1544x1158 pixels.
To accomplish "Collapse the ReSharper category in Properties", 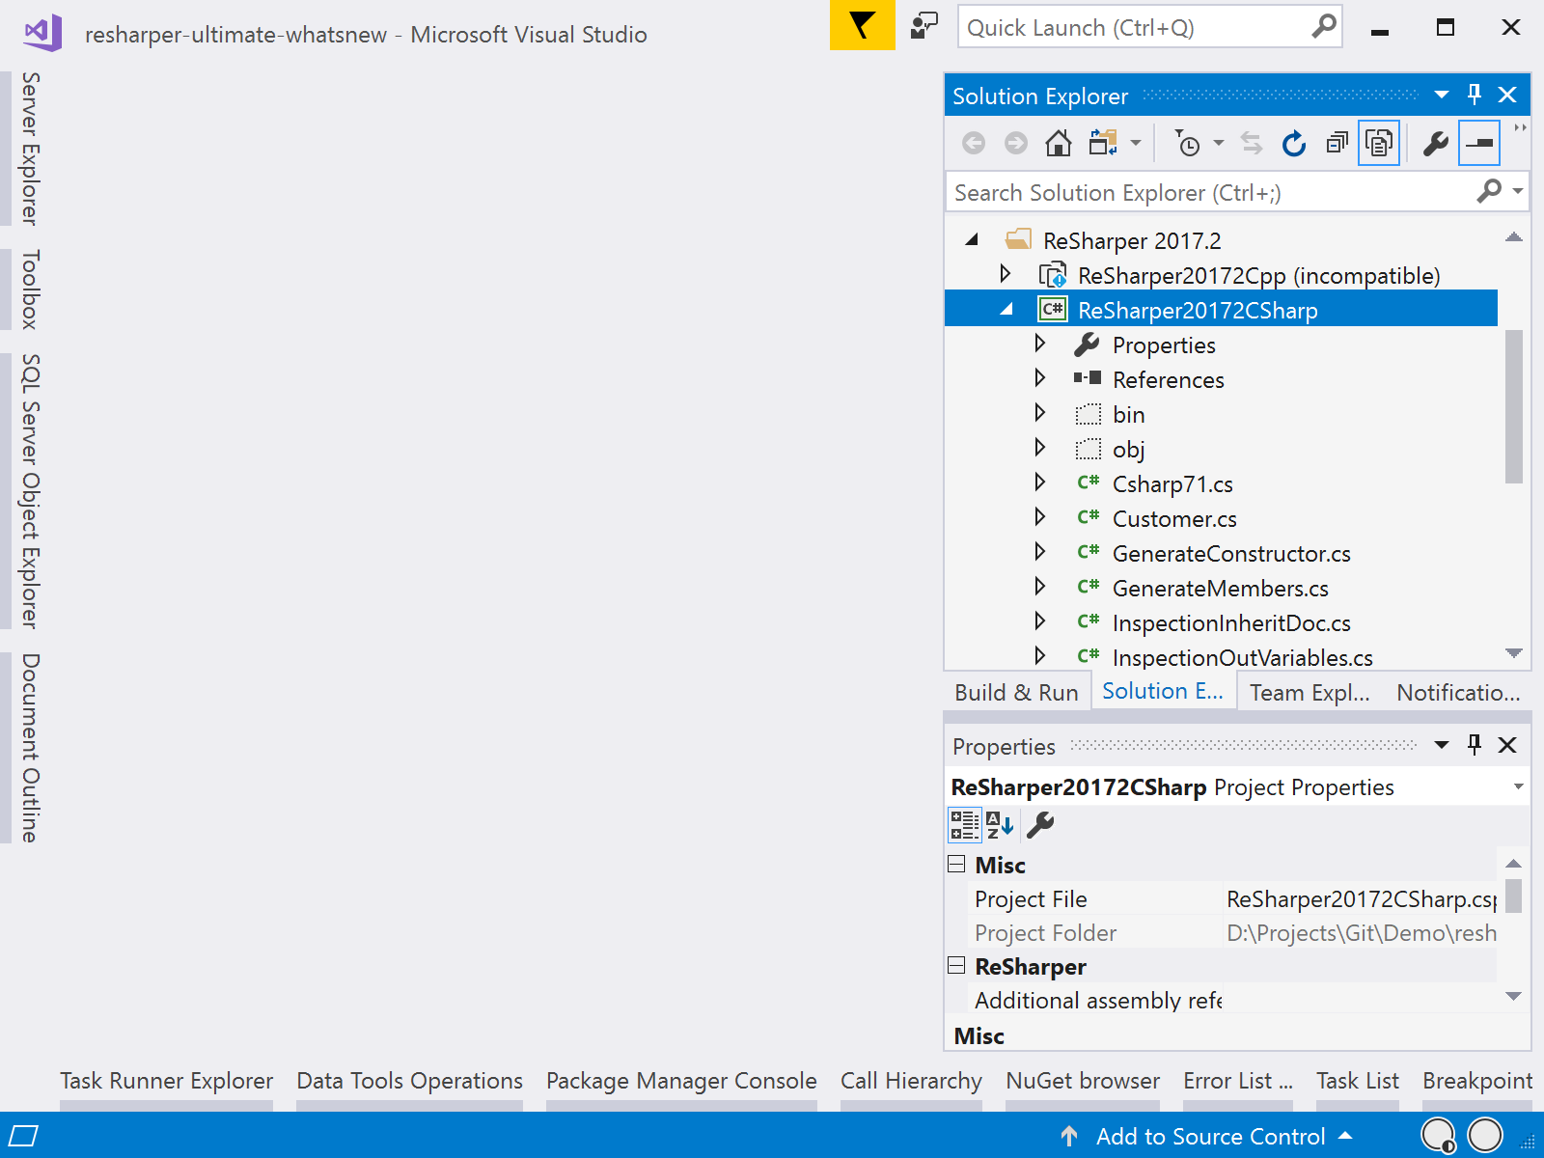I will click(956, 965).
